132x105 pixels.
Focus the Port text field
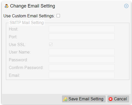[82, 36]
